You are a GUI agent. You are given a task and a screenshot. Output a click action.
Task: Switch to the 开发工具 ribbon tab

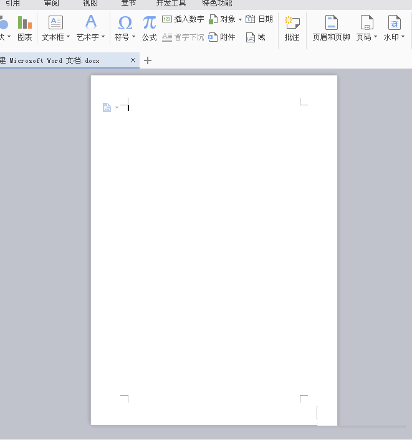point(171,3)
